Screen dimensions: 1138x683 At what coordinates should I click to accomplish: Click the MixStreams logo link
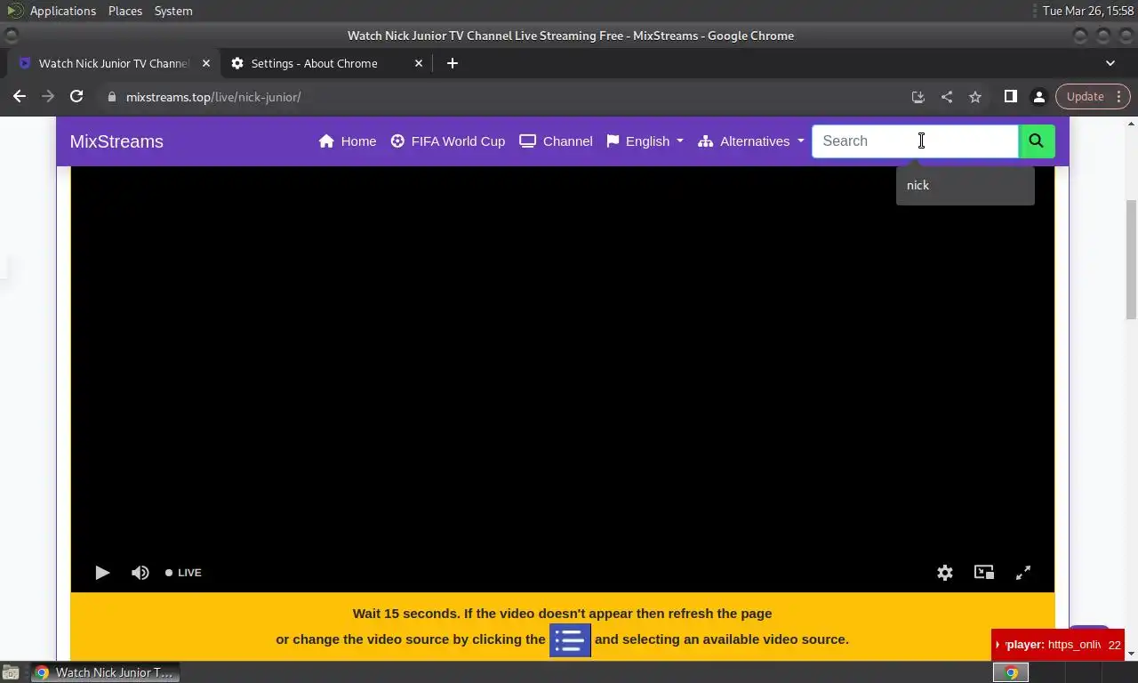click(116, 141)
